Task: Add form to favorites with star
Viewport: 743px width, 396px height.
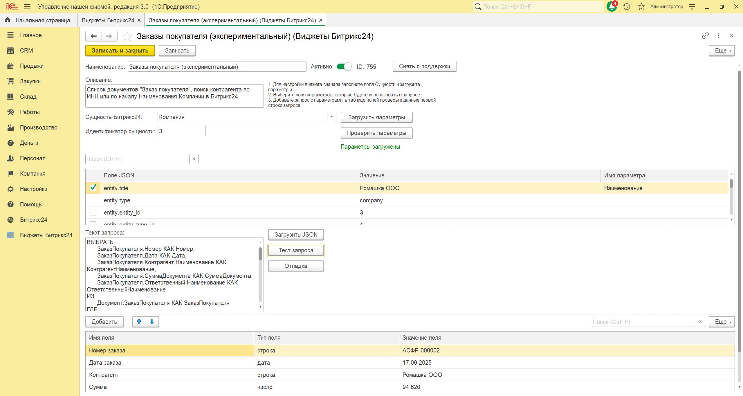Action: coord(127,36)
